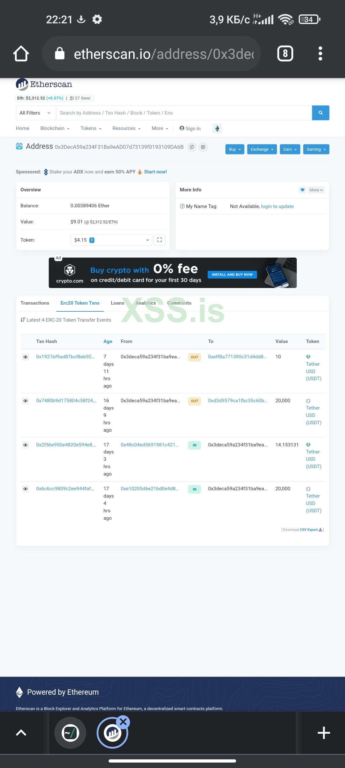The width and height of the screenshot is (345, 768).
Task: Open txn hash 0x7480b9d175804c58f24
Action: 66,401
